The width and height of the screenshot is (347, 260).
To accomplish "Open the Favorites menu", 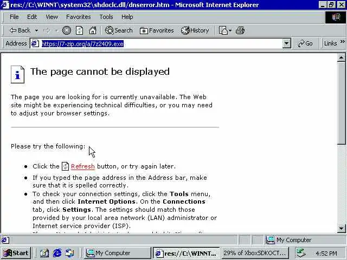I will (x=79, y=17).
